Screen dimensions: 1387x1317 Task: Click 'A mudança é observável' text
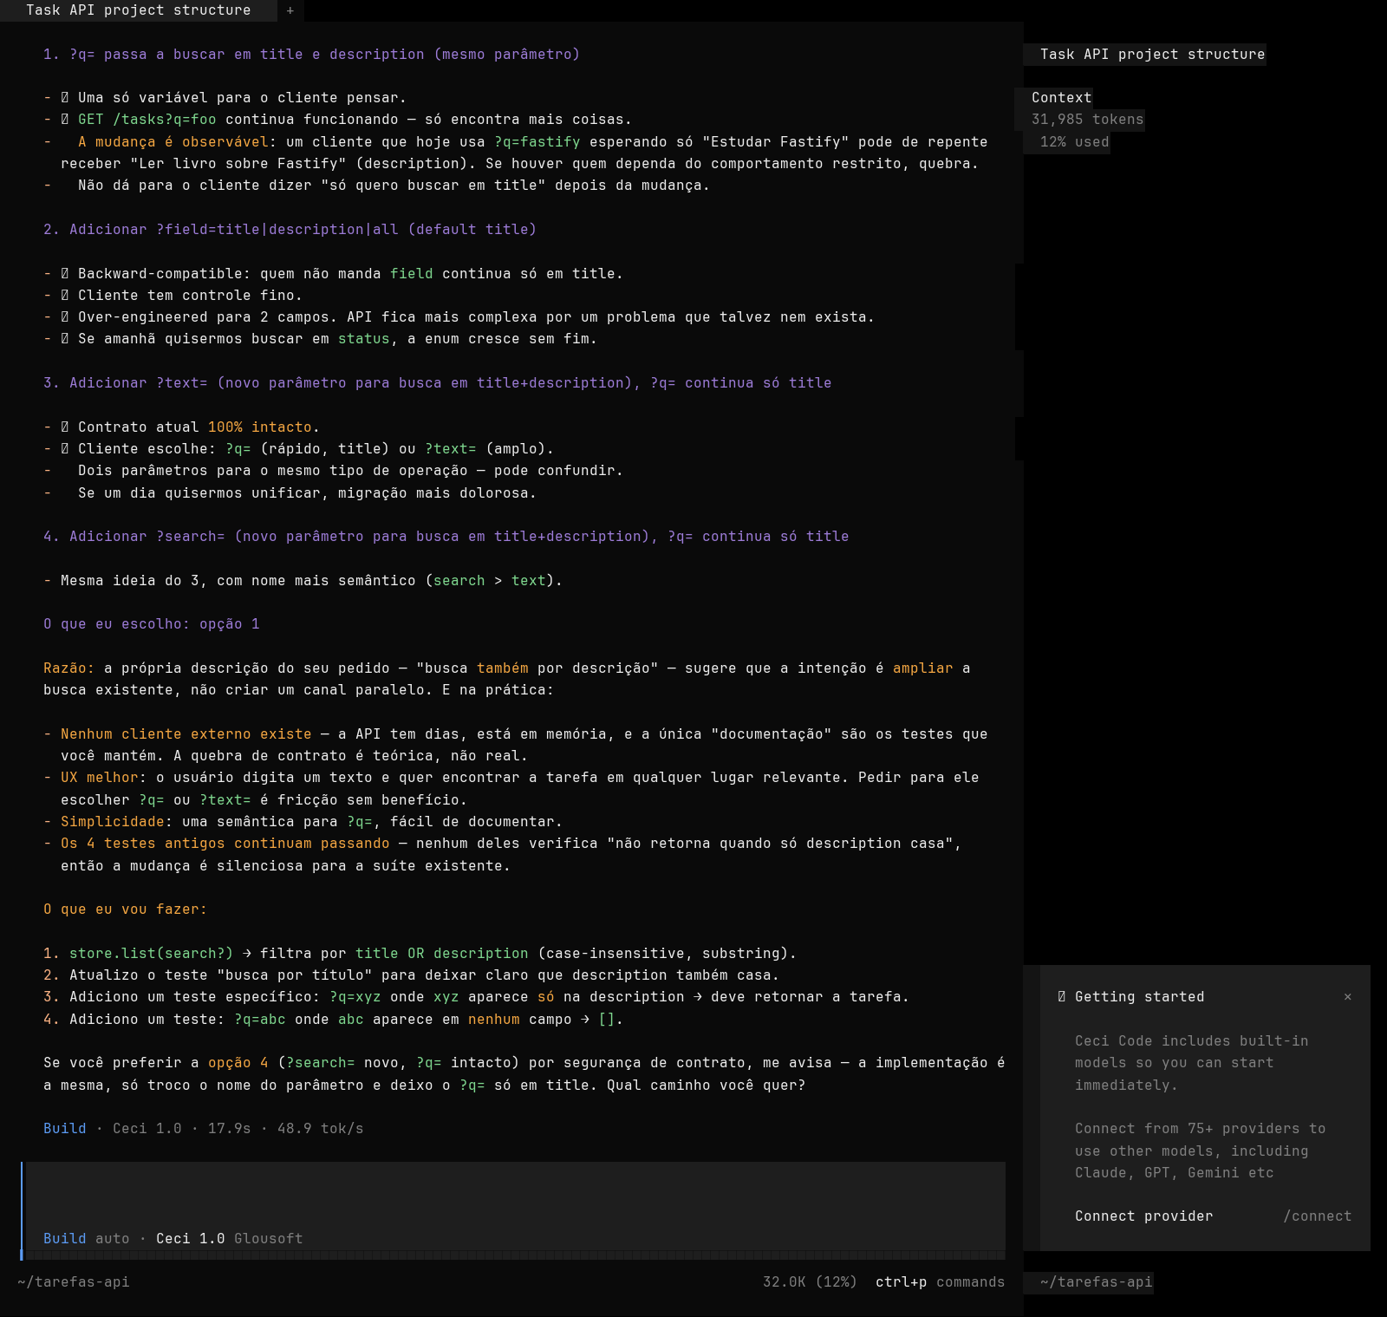[x=173, y=142]
